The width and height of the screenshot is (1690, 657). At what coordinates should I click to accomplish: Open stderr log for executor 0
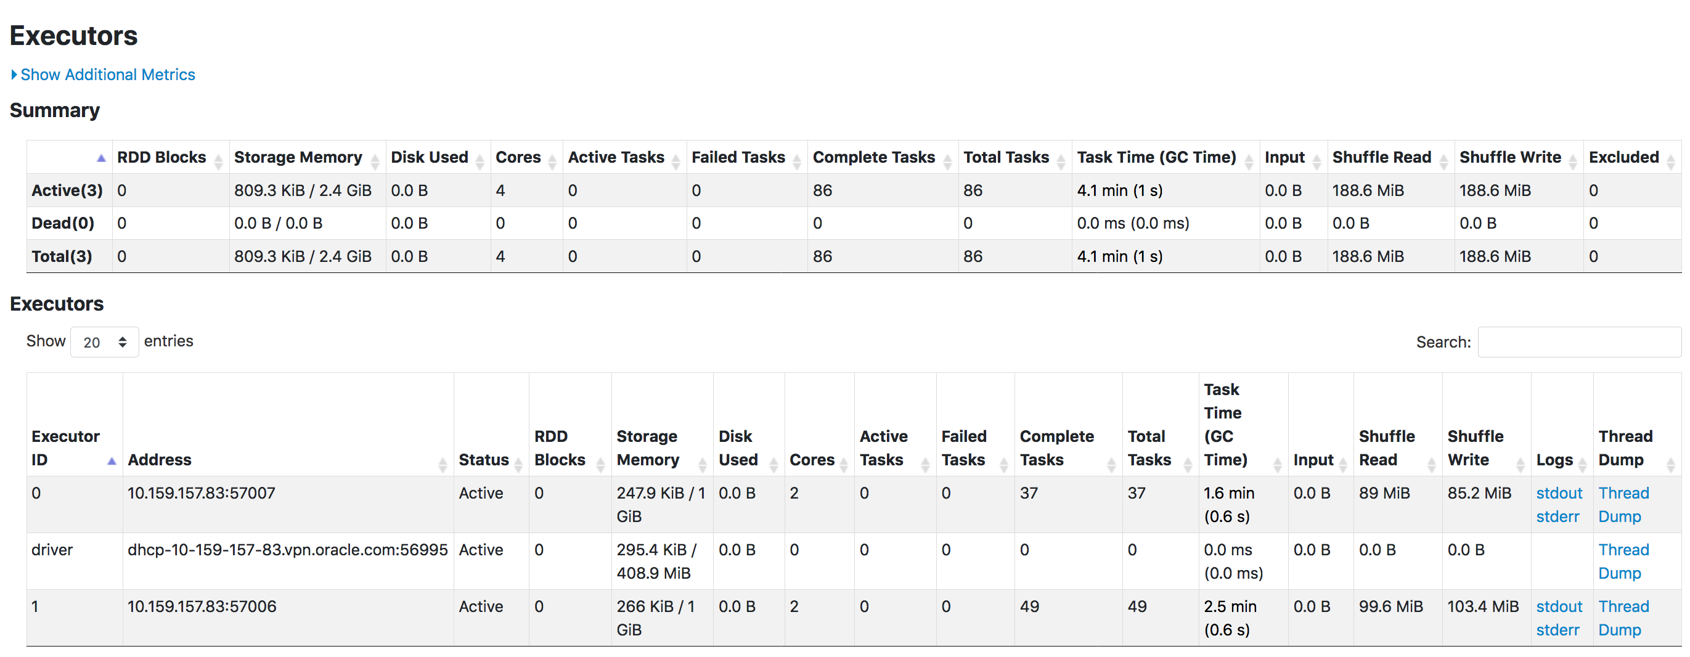[1557, 517]
